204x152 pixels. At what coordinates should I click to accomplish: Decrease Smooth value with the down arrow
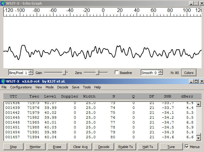pyautogui.click(x=161, y=74)
